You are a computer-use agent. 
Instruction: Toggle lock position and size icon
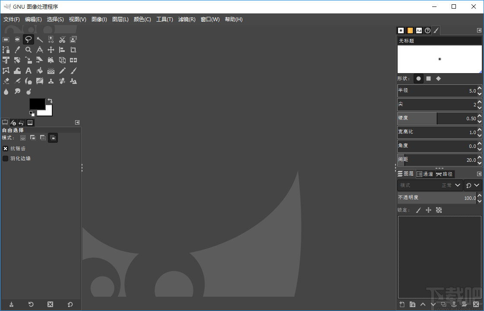428,210
